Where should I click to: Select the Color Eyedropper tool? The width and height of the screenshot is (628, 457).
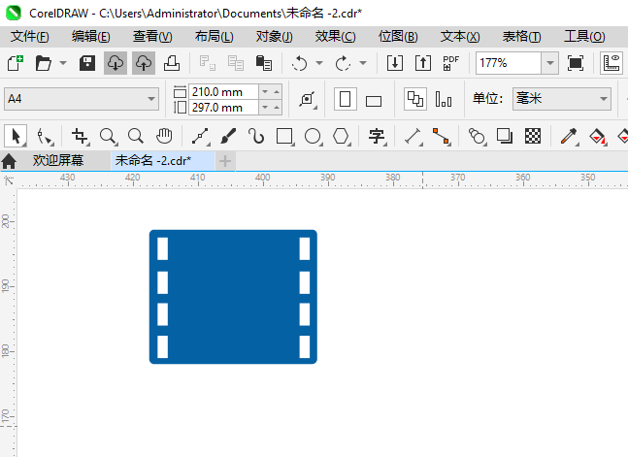(569, 136)
